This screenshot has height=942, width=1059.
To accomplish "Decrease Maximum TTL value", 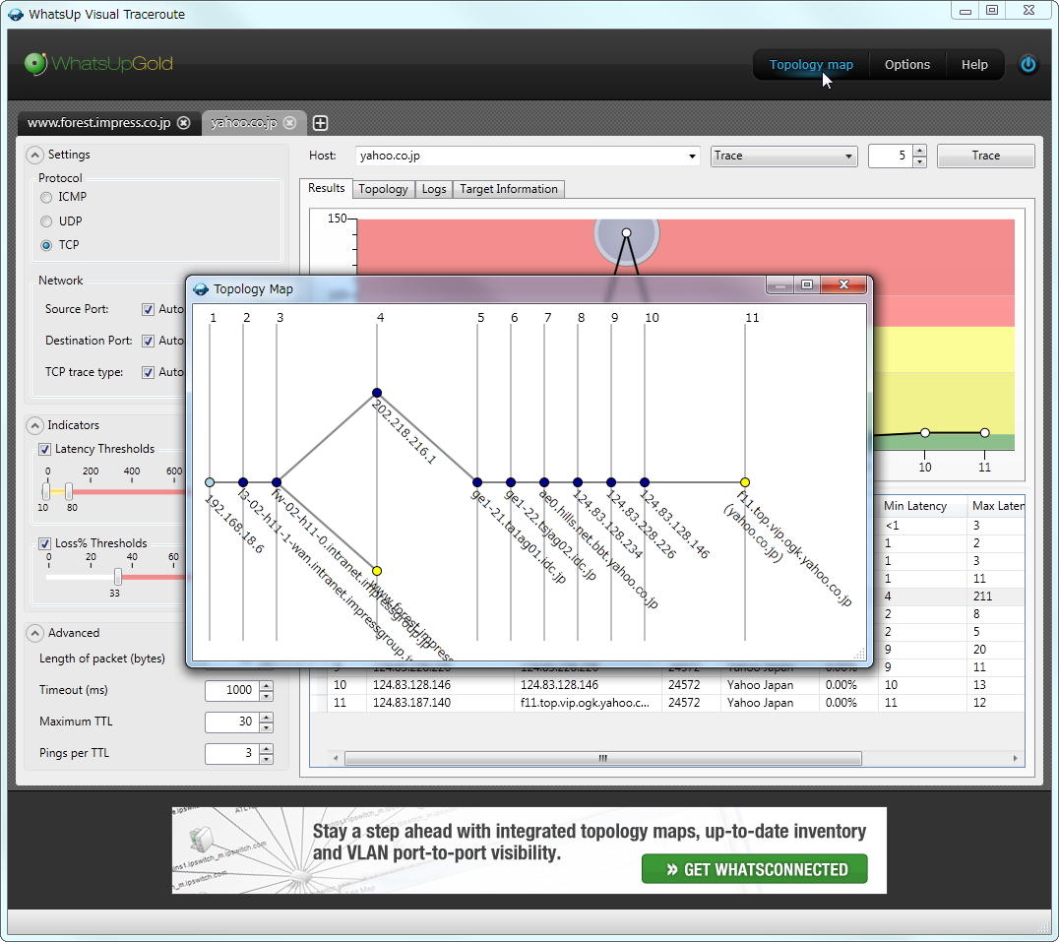I will (267, 727).
